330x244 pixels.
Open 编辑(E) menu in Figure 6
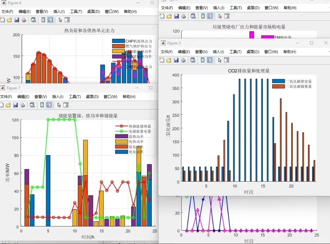point(24,12)
